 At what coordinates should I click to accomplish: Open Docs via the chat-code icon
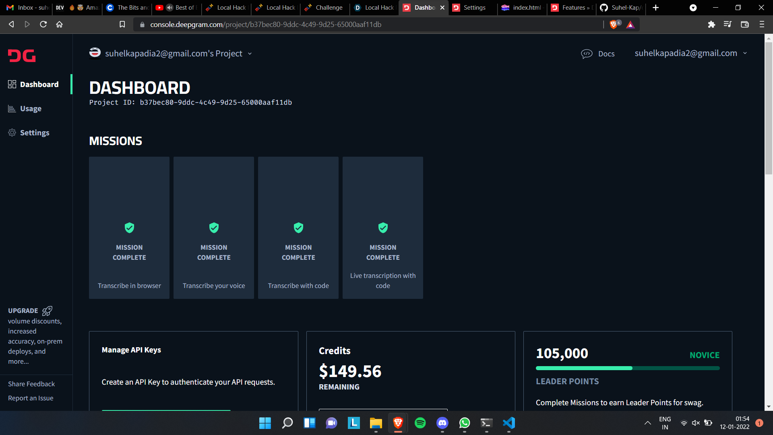587,54
